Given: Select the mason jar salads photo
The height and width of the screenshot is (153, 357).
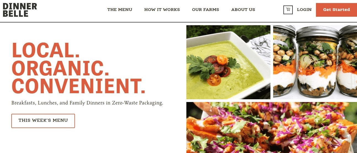Looking at the screenshot, I should (315, 62).
